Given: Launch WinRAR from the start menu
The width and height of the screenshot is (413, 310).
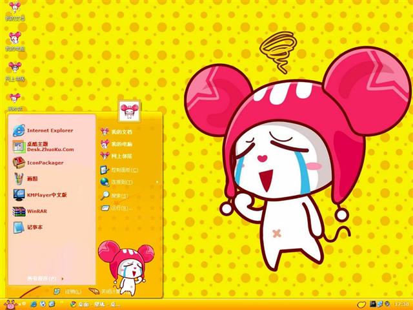Looking at the screenshot, I should point(30,211).
